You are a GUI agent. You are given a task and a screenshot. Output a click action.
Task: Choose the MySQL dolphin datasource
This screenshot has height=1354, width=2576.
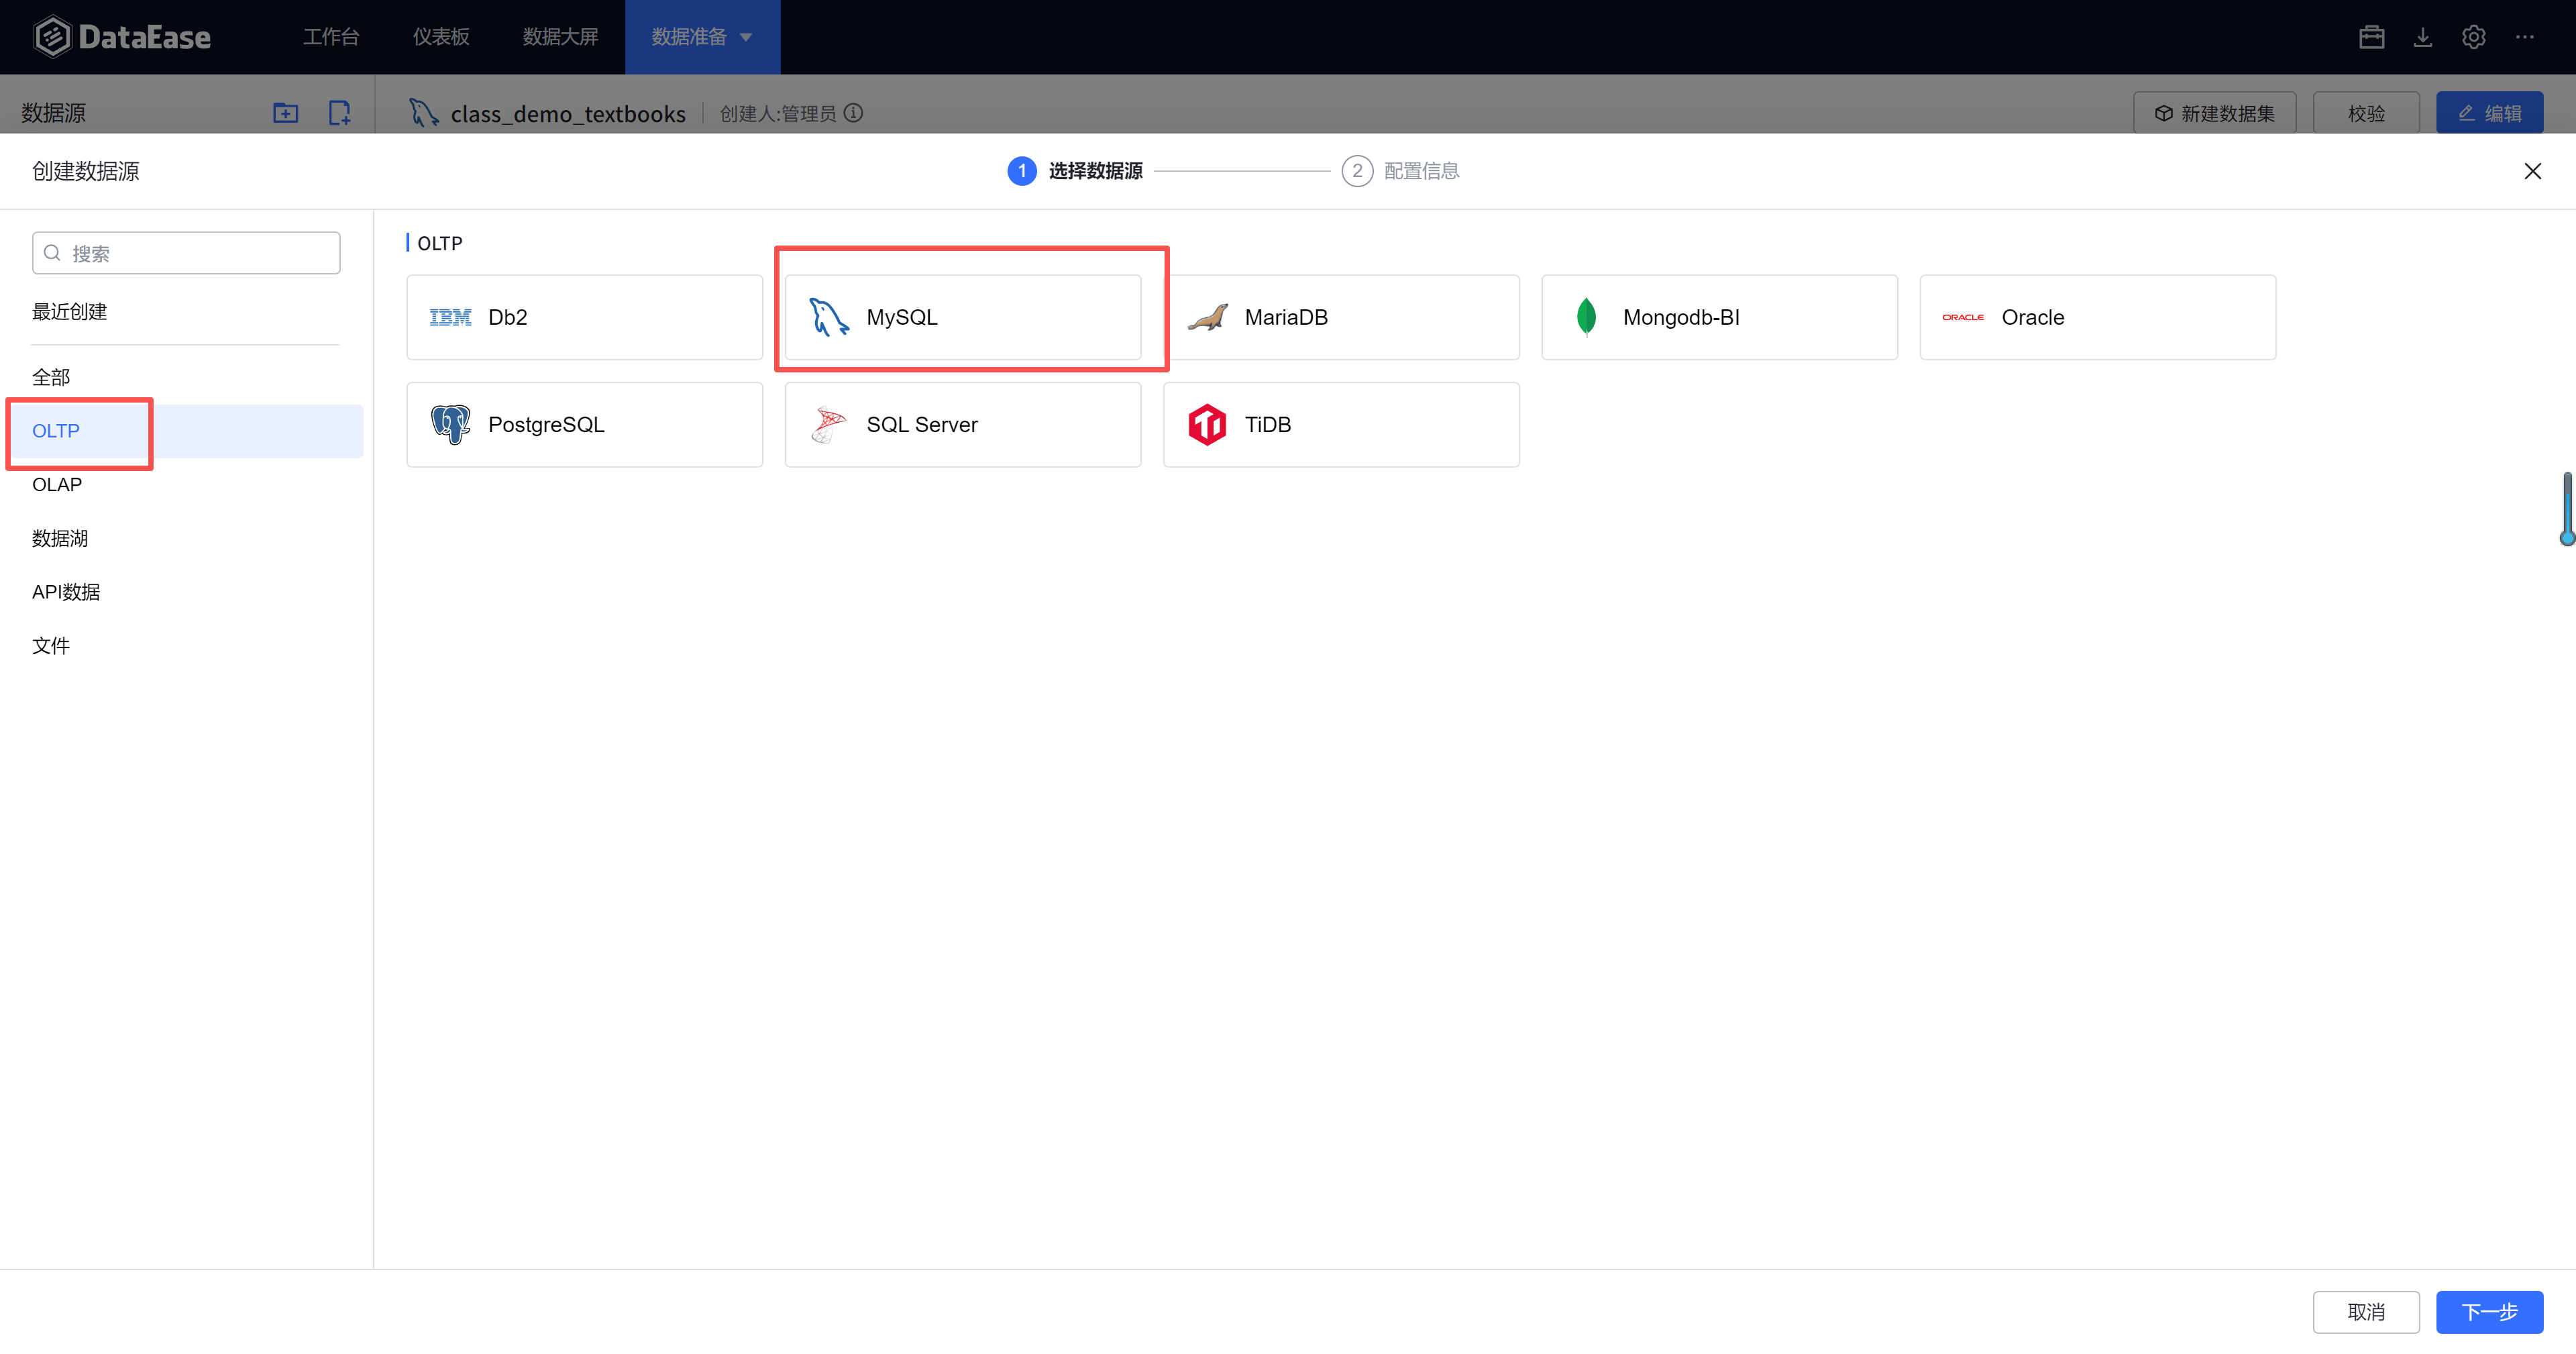pos(962,317)
